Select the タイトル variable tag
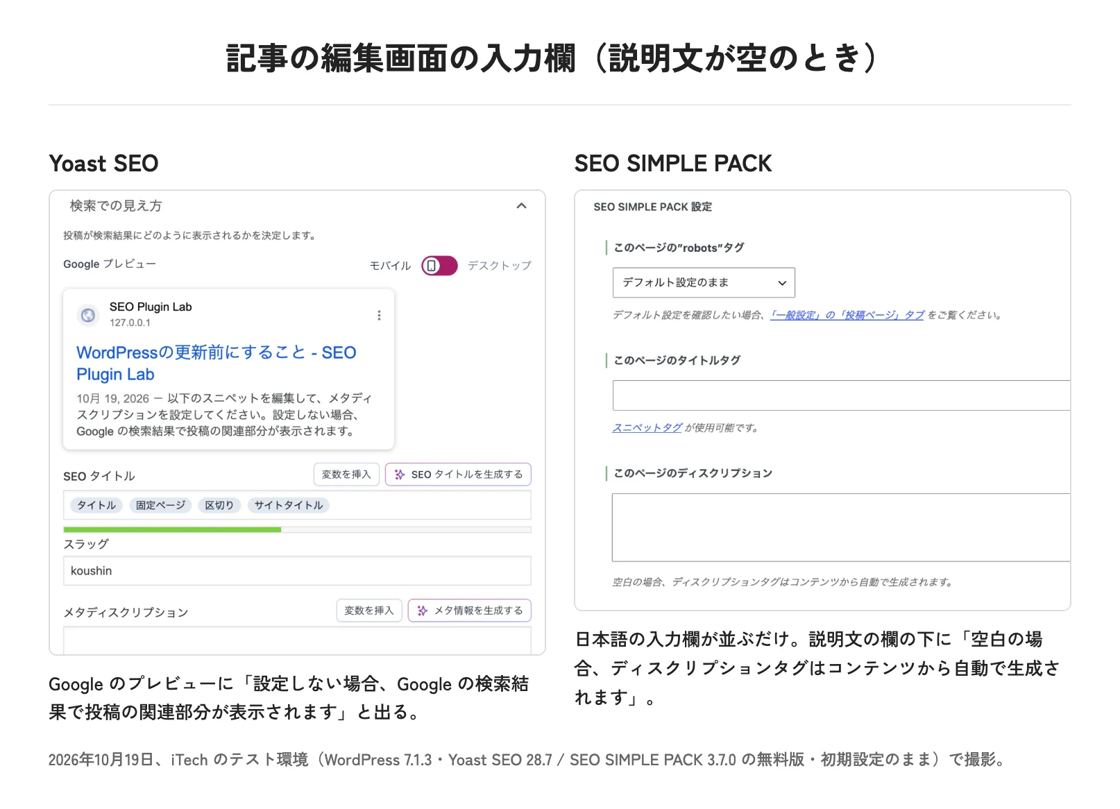1120x809 pixels. click(96, 505)
